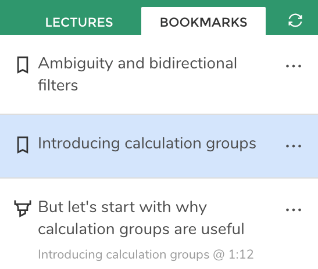Viewport: 318px width, 269px height.
Task: Click the 1:12 time in the gray caption
Action: click(x=241, y=255)
